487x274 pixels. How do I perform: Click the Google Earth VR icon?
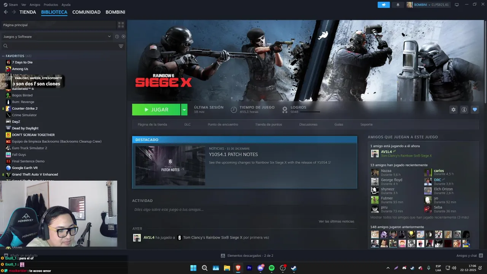8,168
